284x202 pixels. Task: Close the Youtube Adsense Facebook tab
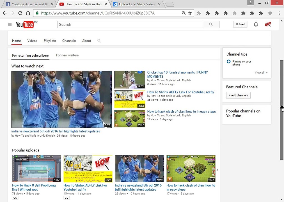coord(52,4)
